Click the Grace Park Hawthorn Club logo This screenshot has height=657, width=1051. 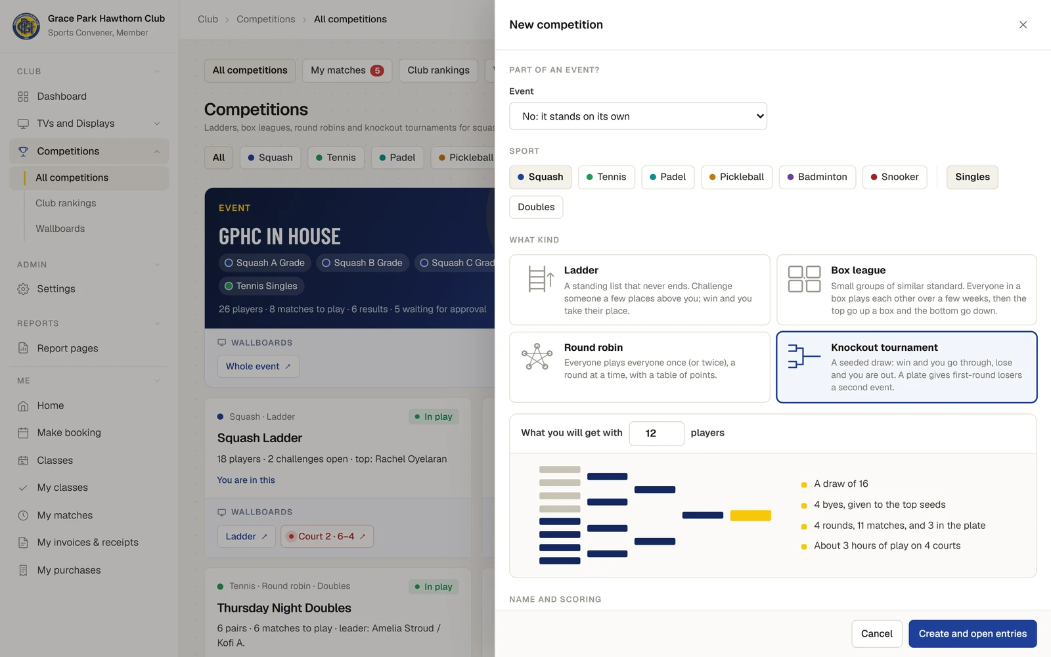[x=26, y=26]
